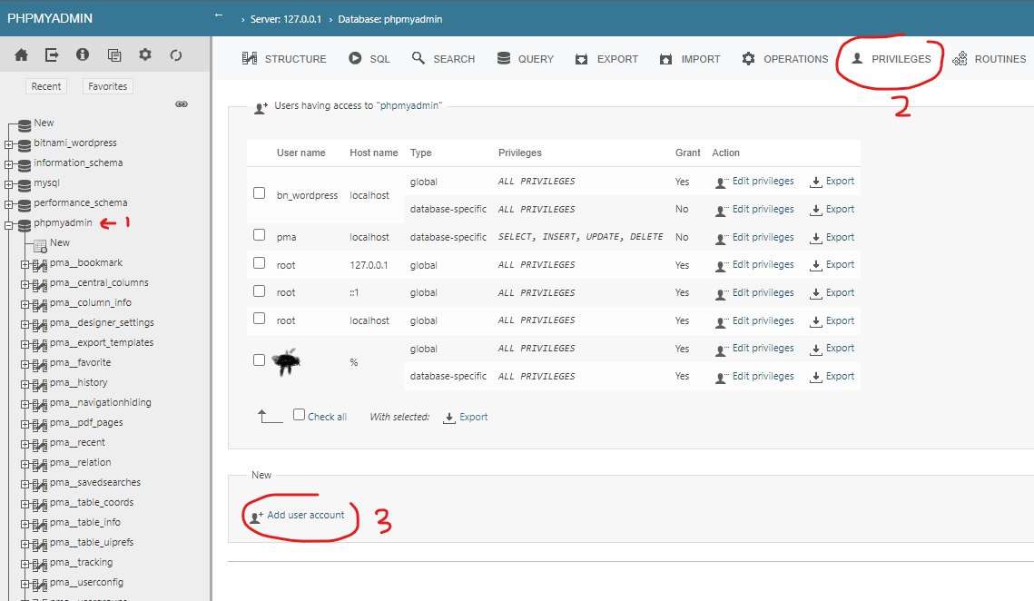Click the New table icon under phpmyadmin
The image size is (1034, 601).
click(40, 245)
